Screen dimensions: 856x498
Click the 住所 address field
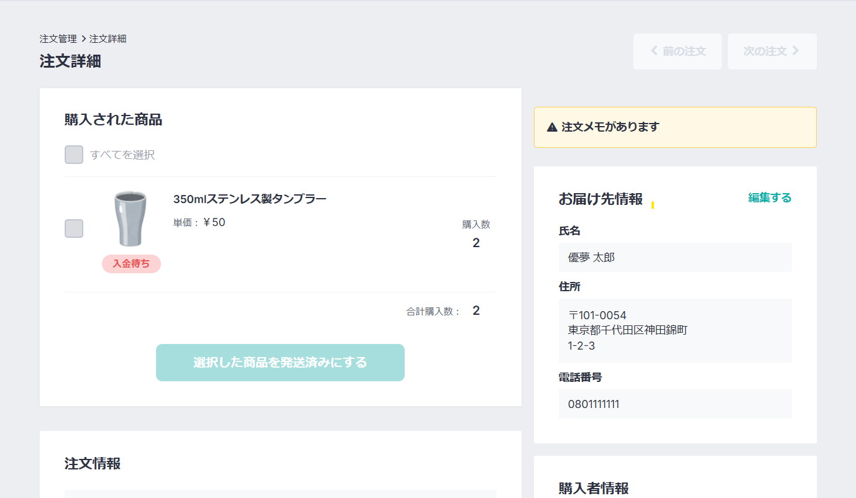[x=675, y=330]
